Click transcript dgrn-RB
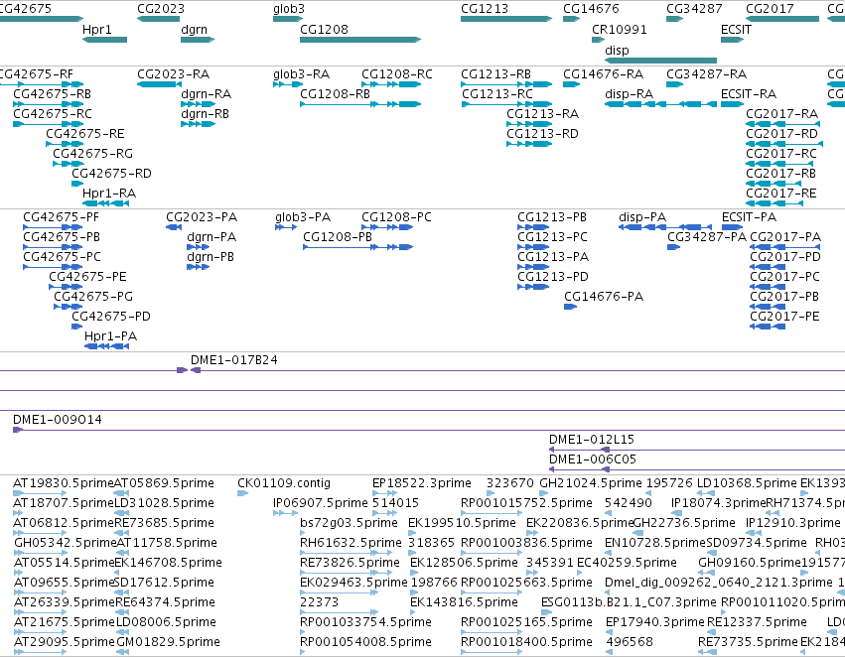The height and width of the screenshot is (657, 845). 205,114
